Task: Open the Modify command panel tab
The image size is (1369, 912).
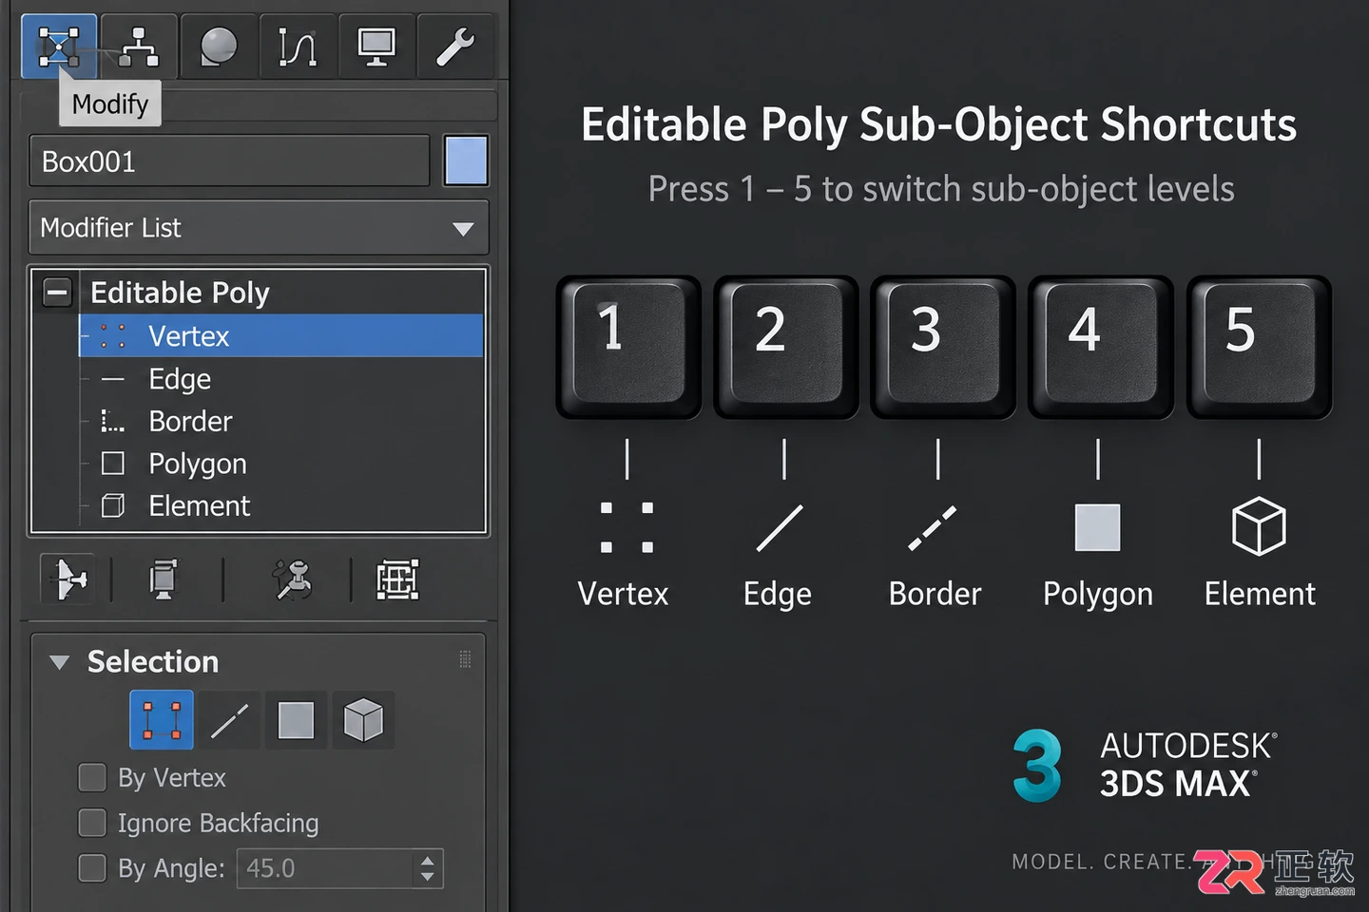Action: tap(59, 46)
